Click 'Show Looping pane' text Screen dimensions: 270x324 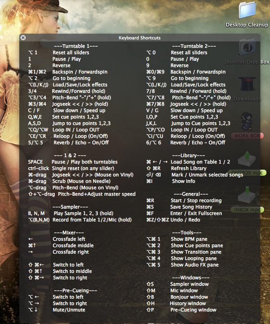pos(194,258)
